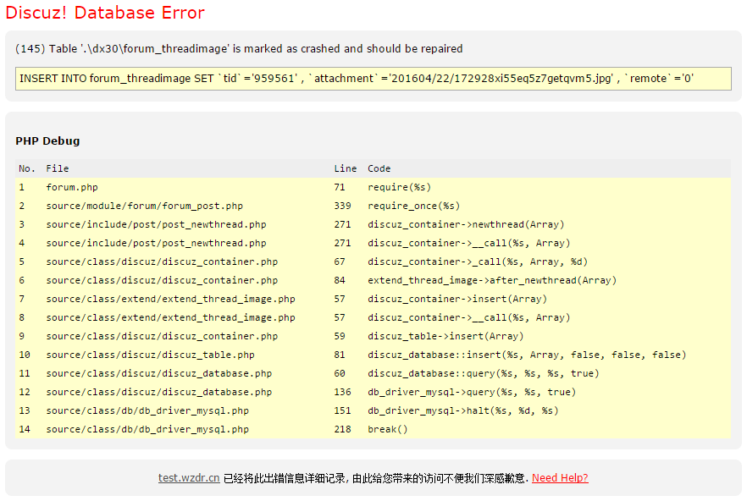The image size is (747, 501).
Task: Click line number 136 in row 12
Action: point(342,392)
